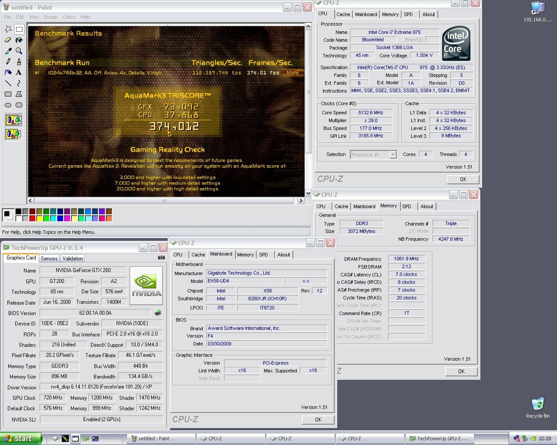
Task: Click the GPU-Z BIOS save chip icon
Action: point(158,312)
